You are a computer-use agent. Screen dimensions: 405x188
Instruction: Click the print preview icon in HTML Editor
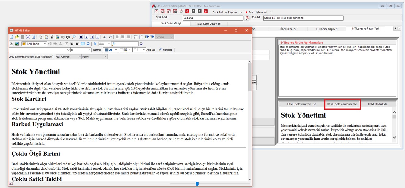click(34, 37)
